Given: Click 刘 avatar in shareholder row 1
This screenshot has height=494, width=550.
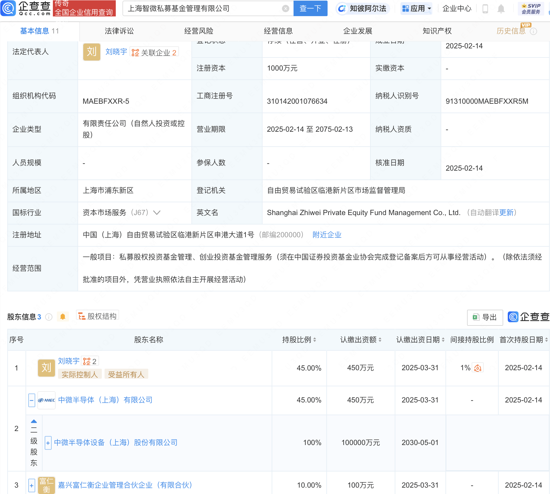Looking at the screenshot, I should [46, 368].
